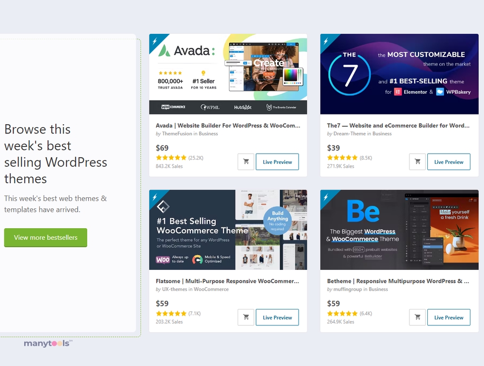This screenshot has width=484, height=366.
Task: Click the 264.9K Sales text
Action: point(340,322)
